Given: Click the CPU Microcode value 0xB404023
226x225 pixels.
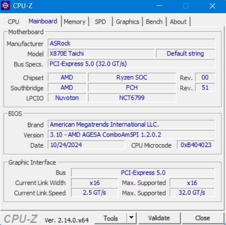Looking at the screenshot, I should [x=196, y=145].
